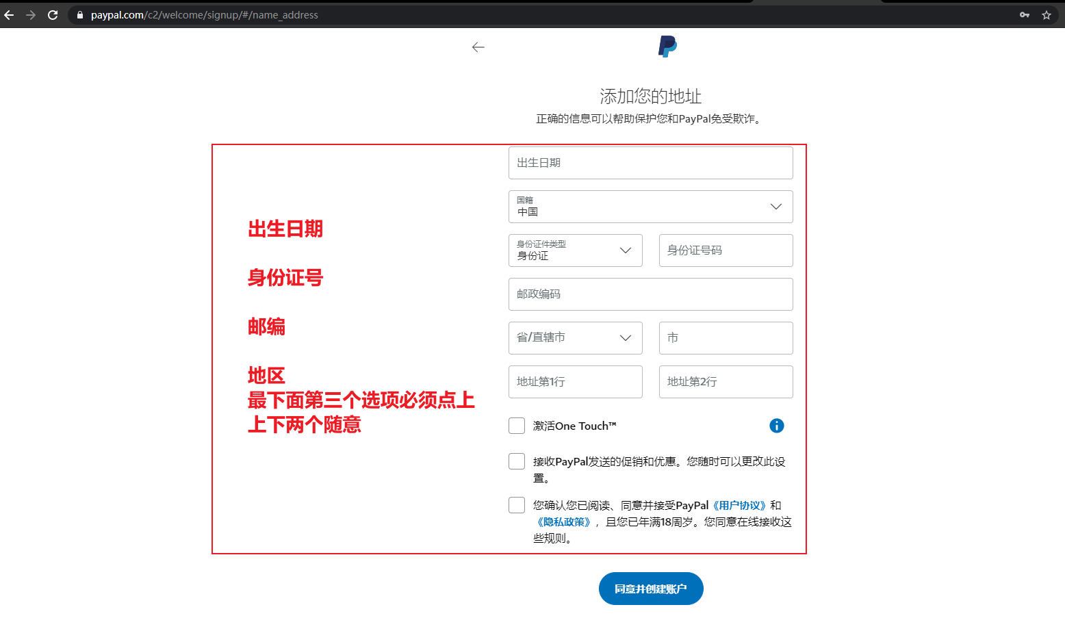Viewport: 1065px width, 644px height.
Task: Open the 国籍 nationality dropdown
Action: [x=651, y=207]
